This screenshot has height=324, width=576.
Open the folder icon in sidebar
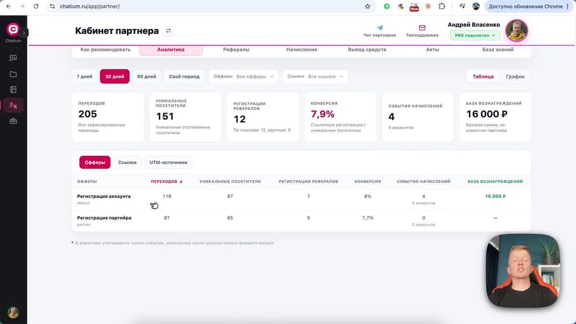tap(13, 74)
